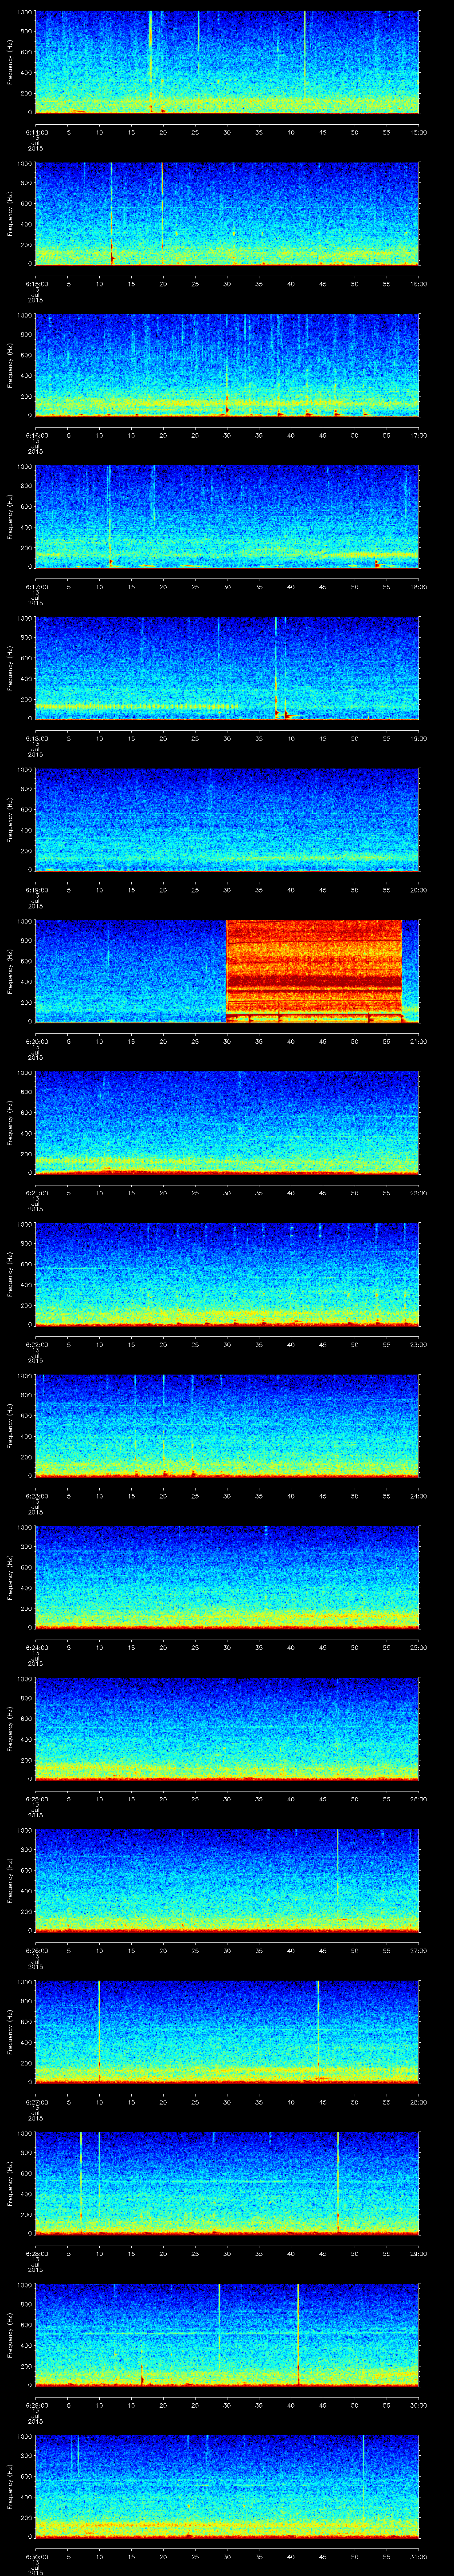Open the spectrogram panel starting at 6:17:00

point(227,516)
